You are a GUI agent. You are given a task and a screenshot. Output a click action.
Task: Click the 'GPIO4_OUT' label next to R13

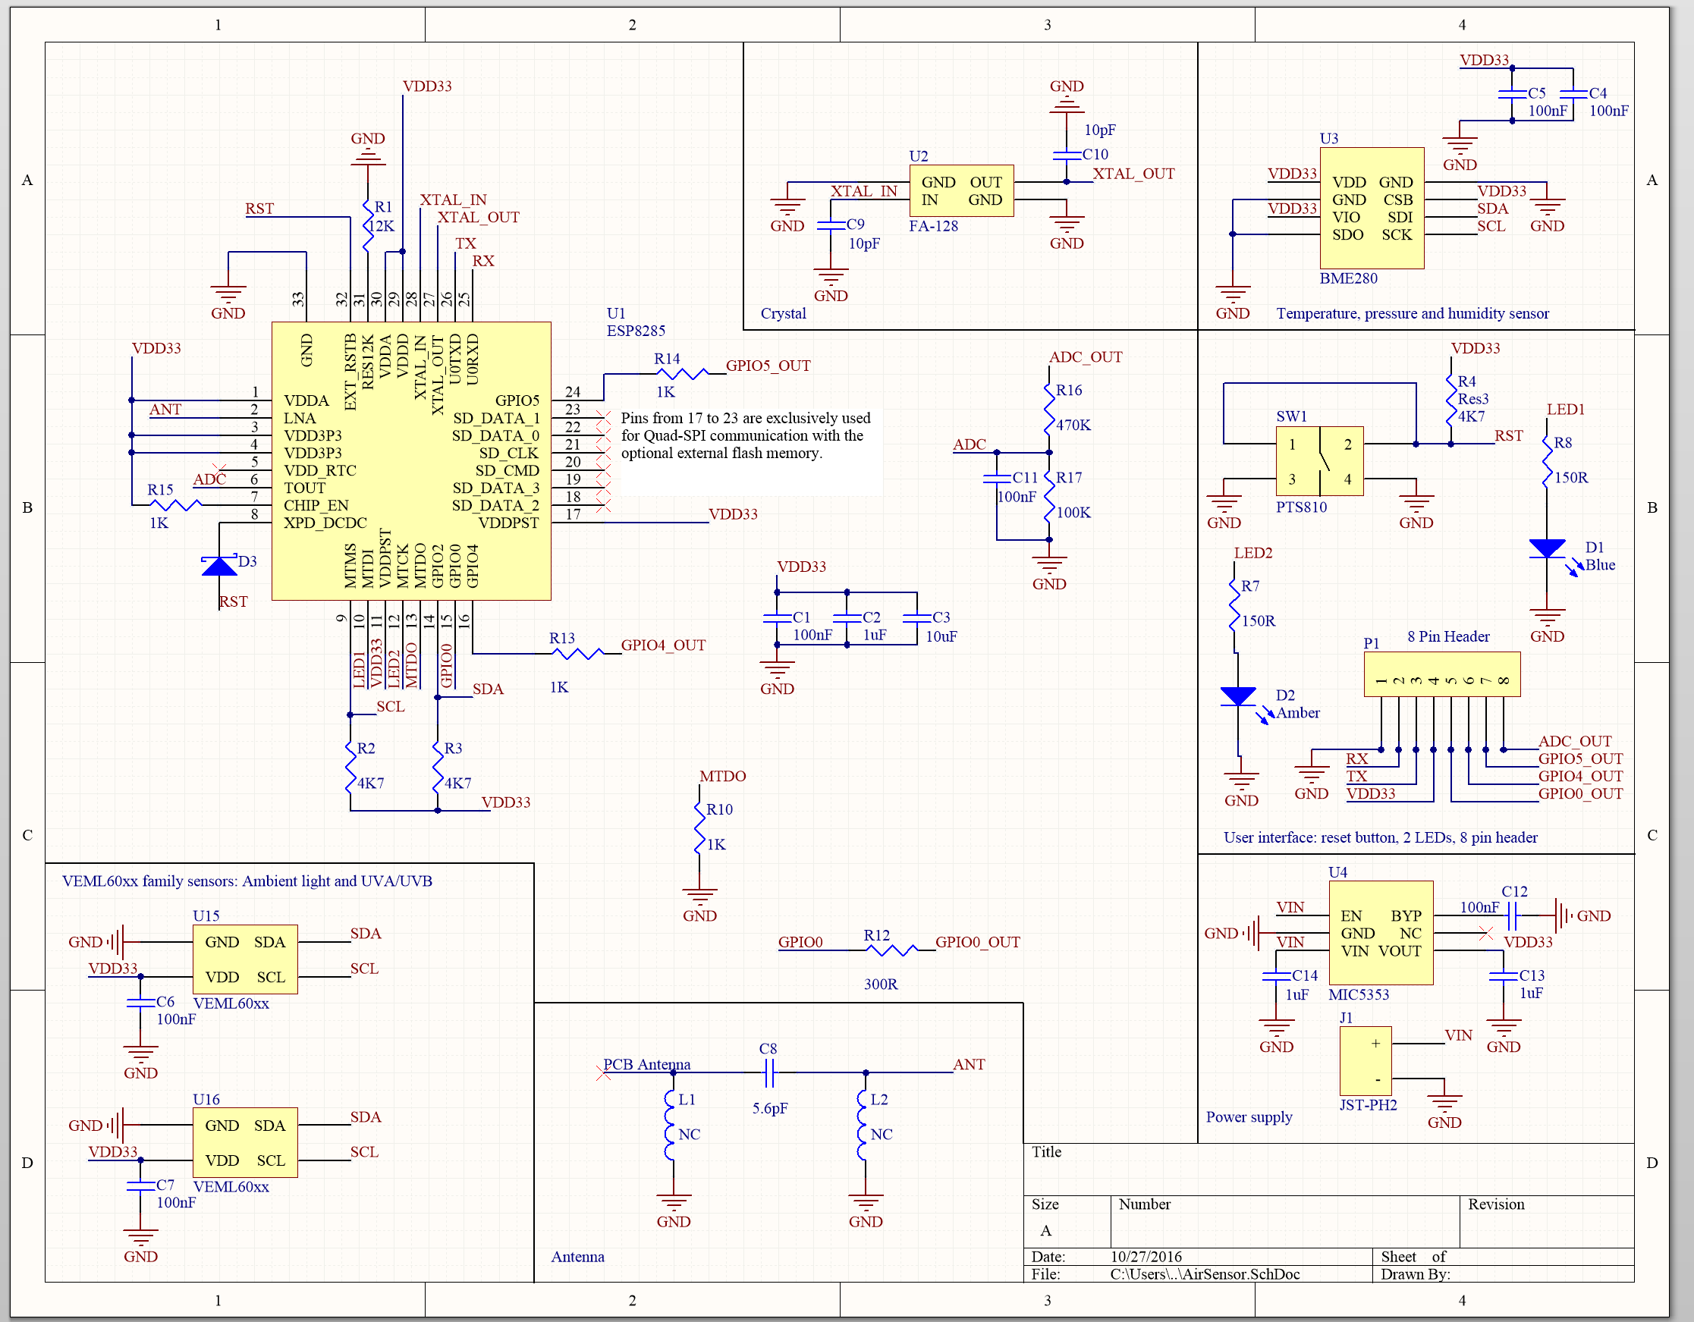[x=663, y=645]
